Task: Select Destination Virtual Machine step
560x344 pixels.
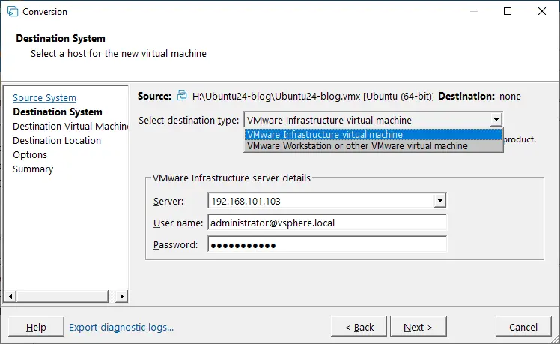Action: 70,126
